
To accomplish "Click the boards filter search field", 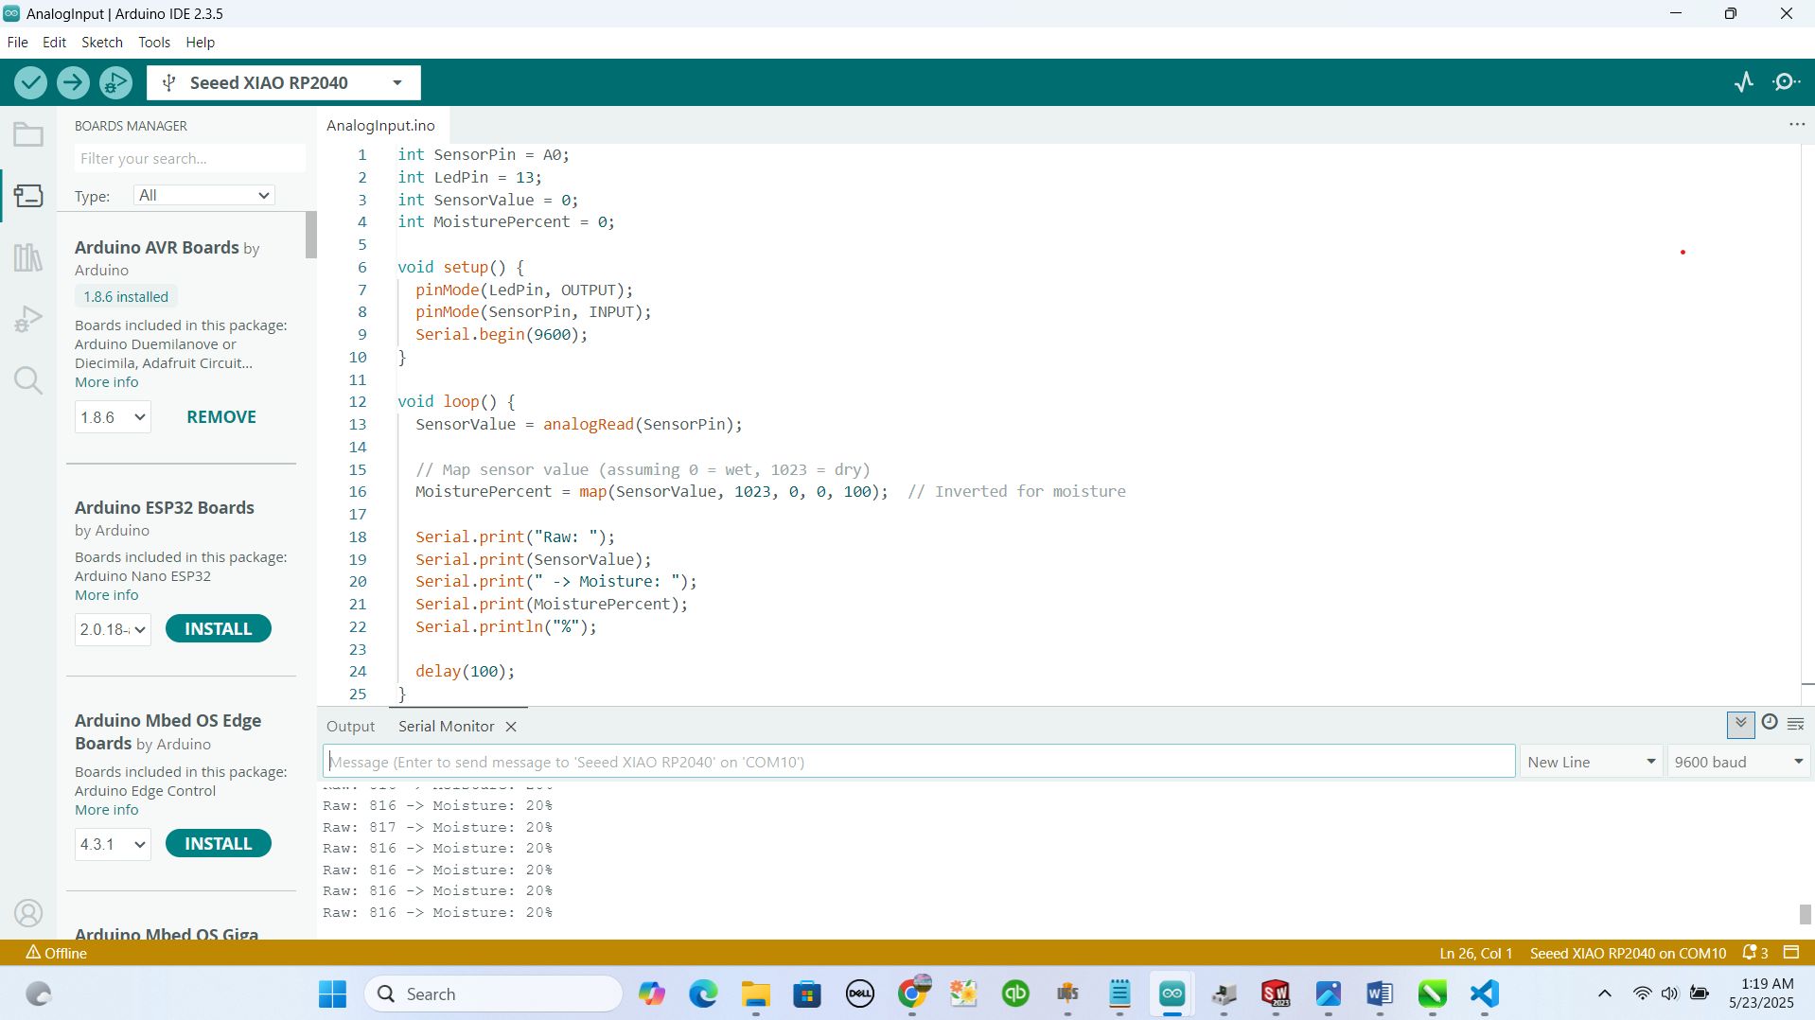I will click(x=189, y=158).
